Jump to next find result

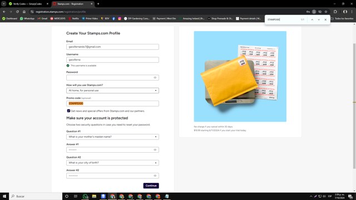point(319,20)
